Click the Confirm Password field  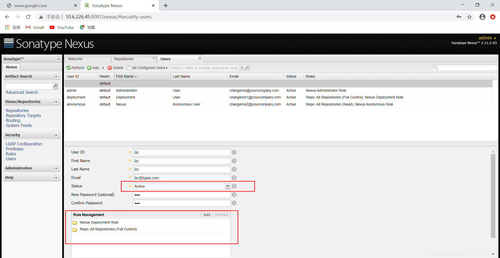182,203
